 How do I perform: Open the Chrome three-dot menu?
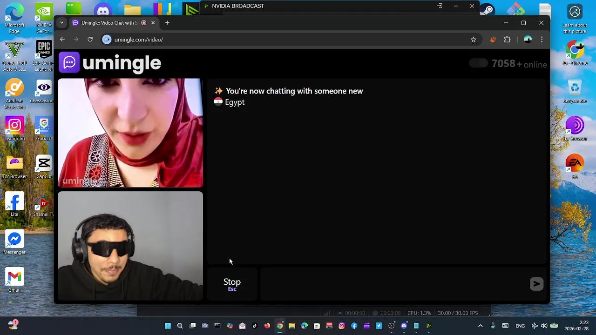click(x=542, y=40)
